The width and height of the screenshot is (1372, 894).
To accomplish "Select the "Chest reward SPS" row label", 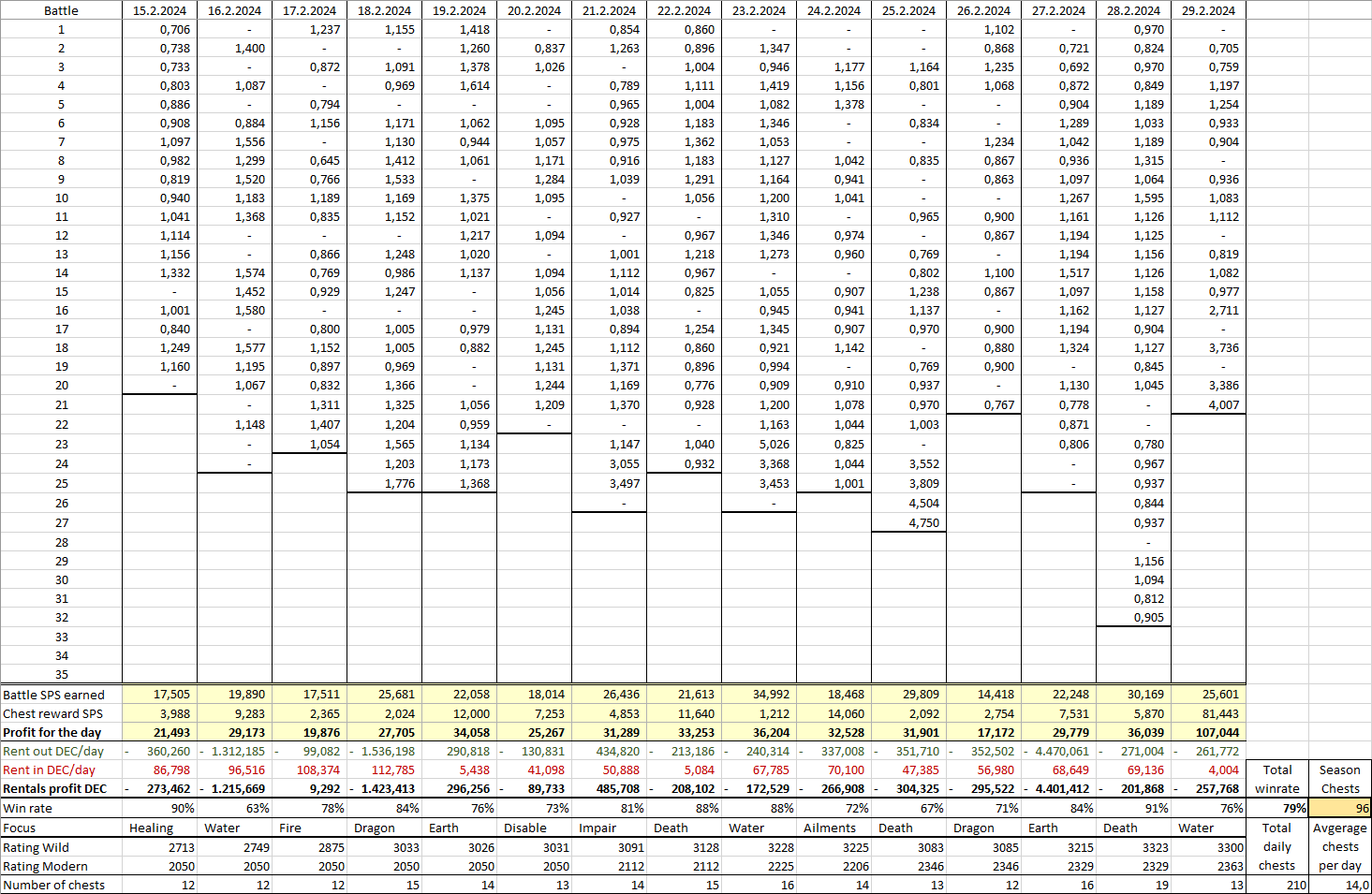I will pos(52,713).
